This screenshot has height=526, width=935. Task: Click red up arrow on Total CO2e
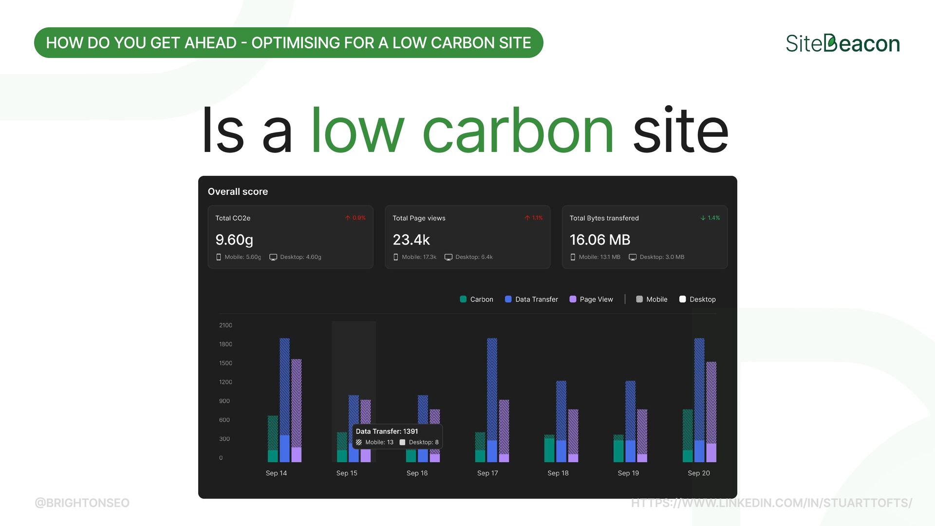(x=348, y=218)
